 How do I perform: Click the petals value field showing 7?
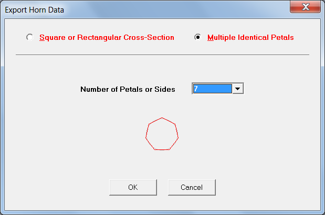click(x=213, y=89)
